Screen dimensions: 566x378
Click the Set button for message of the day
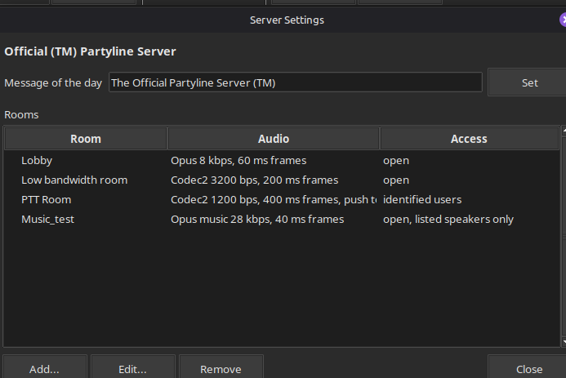(x=528, y=82)
